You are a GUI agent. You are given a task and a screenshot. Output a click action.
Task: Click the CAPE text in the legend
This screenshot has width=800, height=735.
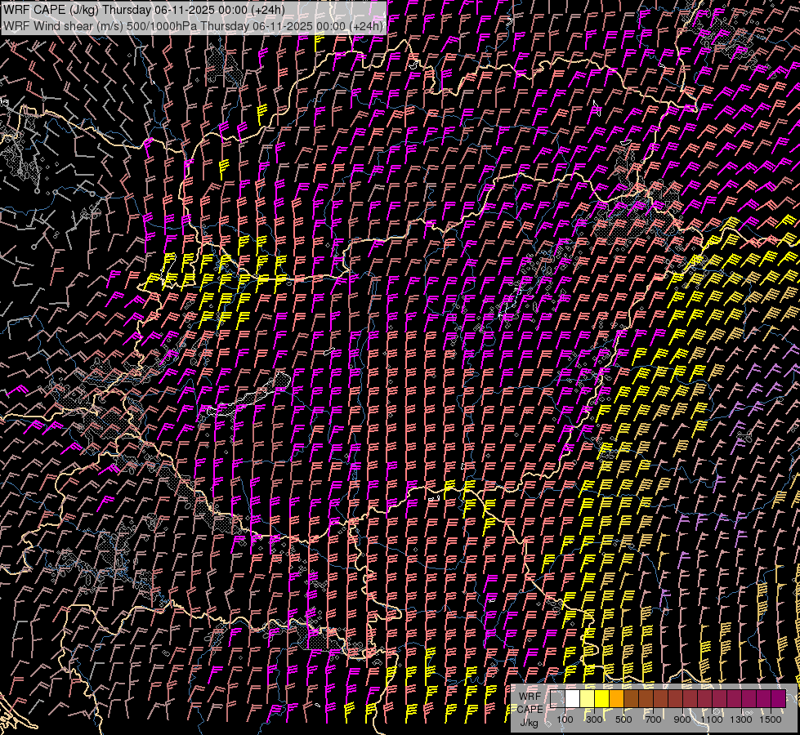point(530,709)
